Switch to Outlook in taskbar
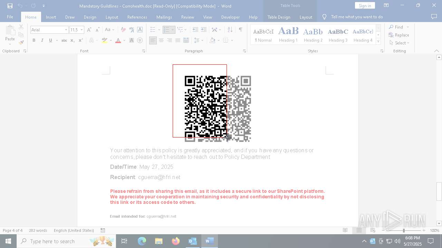This screenshot has height=248, width=442. pyautogui.click(x=193, y=241)
